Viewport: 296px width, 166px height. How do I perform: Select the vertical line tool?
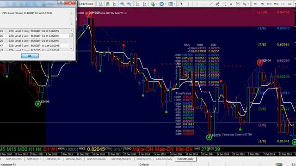click(197, 4)
